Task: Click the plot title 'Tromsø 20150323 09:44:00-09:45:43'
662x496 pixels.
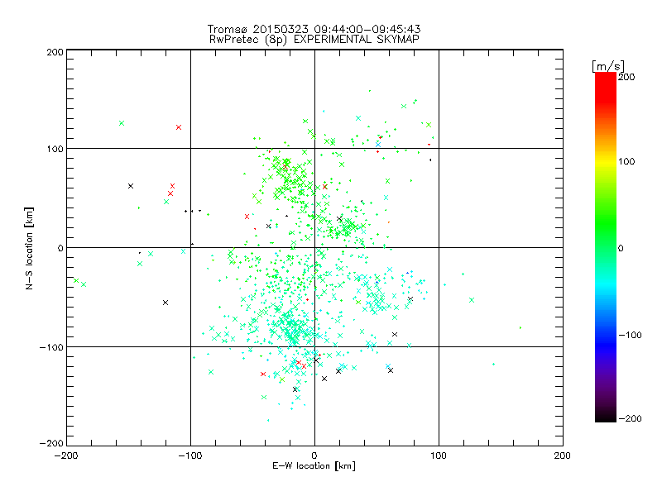Action: pyautogui.click(x=314, y=29)
